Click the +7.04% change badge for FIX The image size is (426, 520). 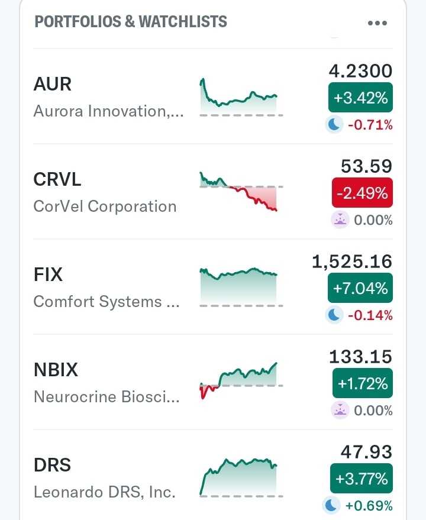point(360,289)
